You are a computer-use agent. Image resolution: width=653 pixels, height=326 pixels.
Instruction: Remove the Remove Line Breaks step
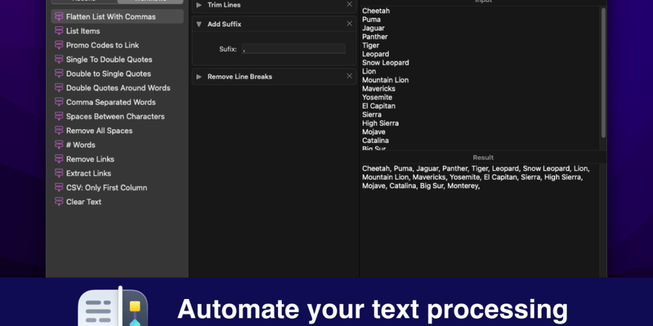click(349, 76)
